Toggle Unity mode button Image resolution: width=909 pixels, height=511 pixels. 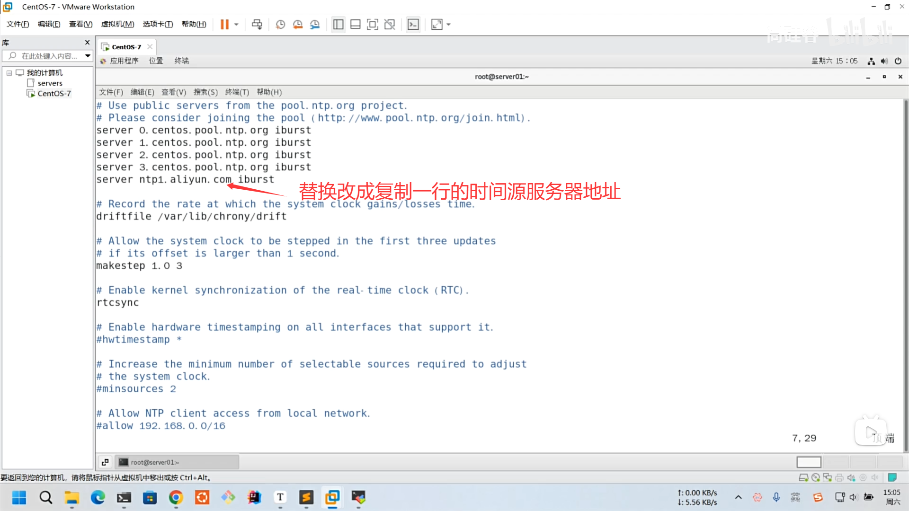[x=390, y=24]
